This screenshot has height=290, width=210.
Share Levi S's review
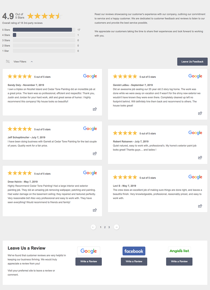(x=200, y=206)
